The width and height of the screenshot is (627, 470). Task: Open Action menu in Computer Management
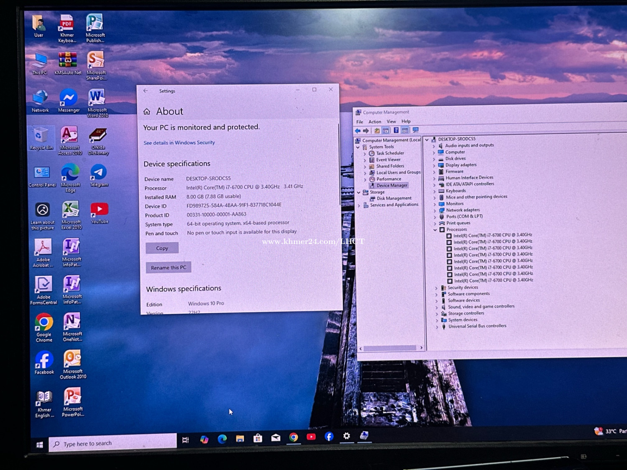(375, 122)
